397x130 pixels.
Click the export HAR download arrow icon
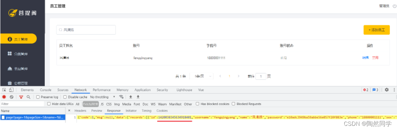pyautogui.click(x=138, y=97)
